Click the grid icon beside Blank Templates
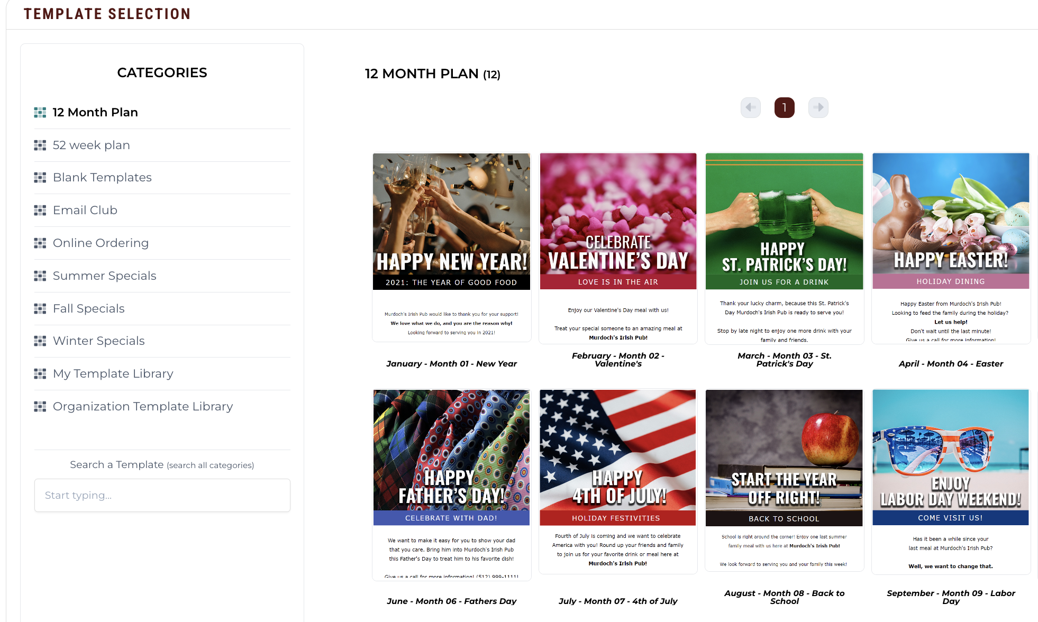This screenshot has height=622, width=1038. point(40,178)
